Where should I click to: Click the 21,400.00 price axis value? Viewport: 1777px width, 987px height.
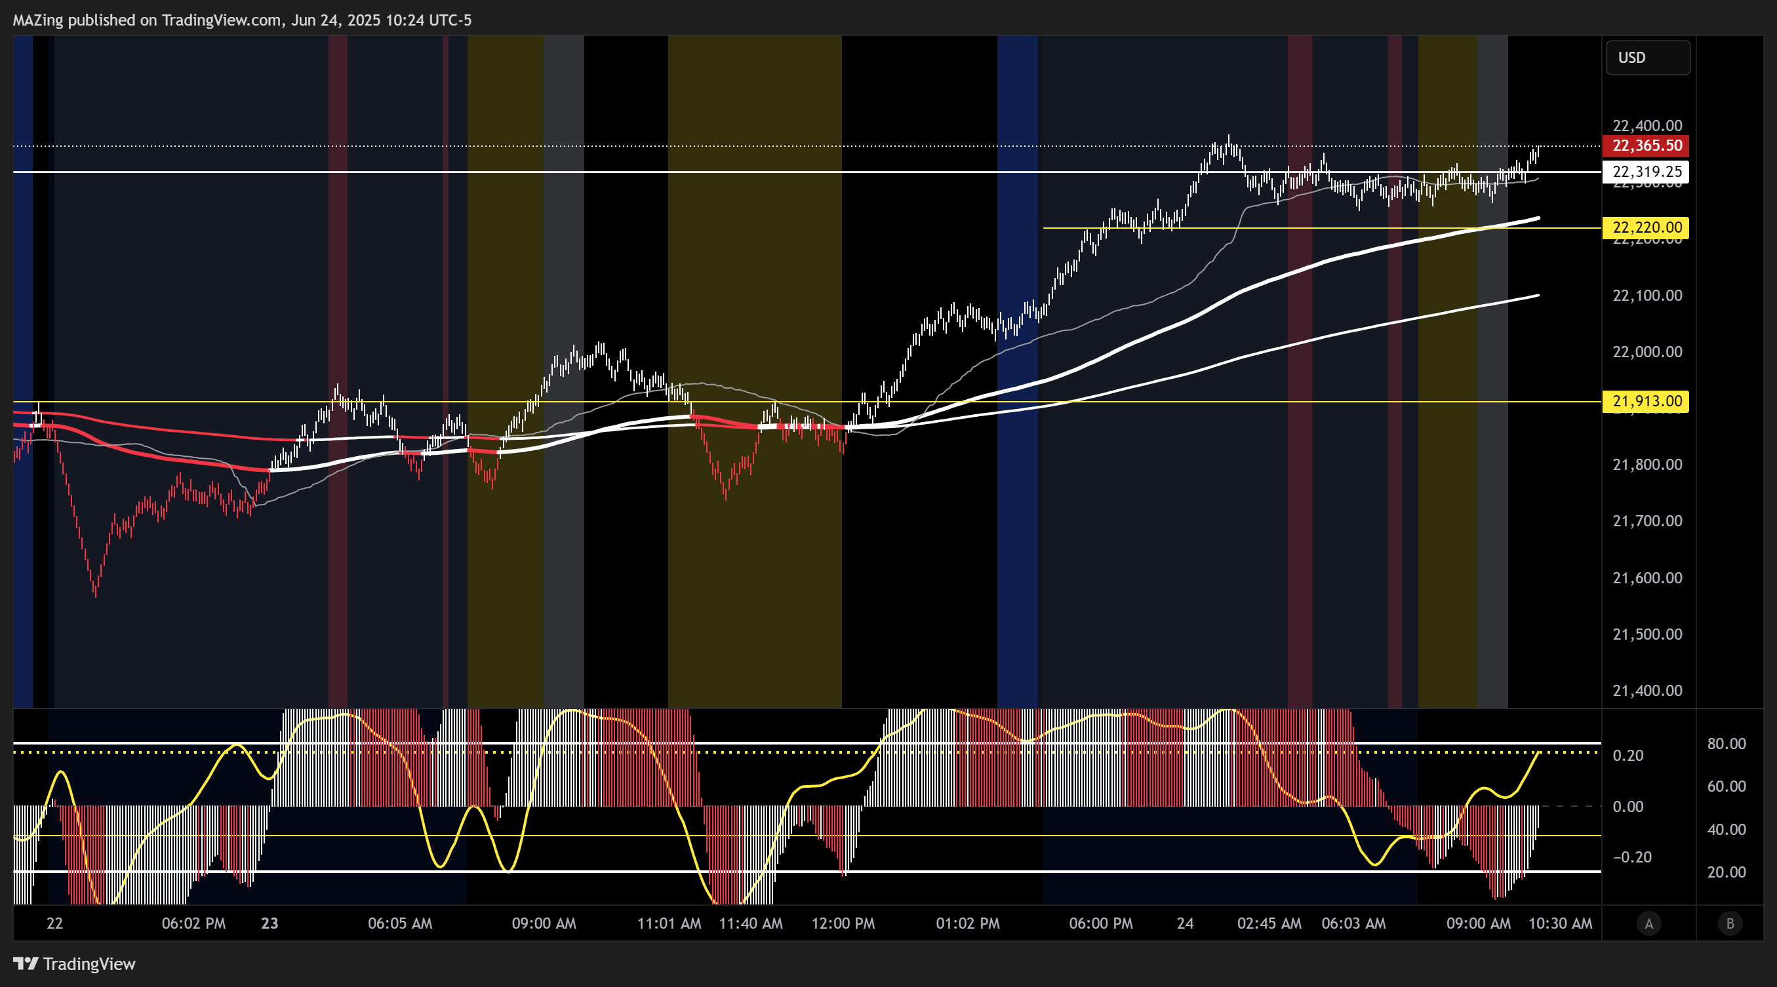(x=1647, y=691)
